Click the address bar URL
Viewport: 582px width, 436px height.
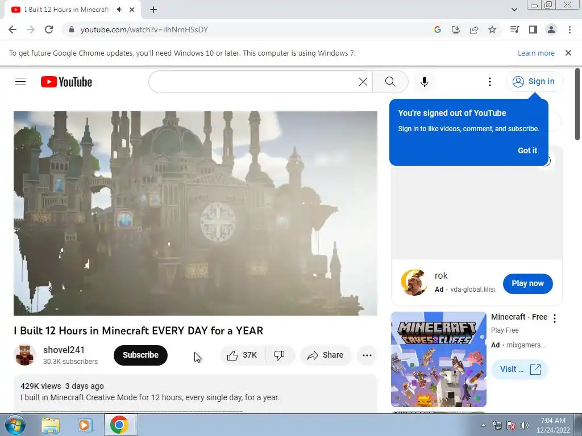[x=144, y=30]
